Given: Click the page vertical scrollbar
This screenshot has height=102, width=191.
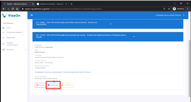Looking at the screenshot, I should (189, 68).
